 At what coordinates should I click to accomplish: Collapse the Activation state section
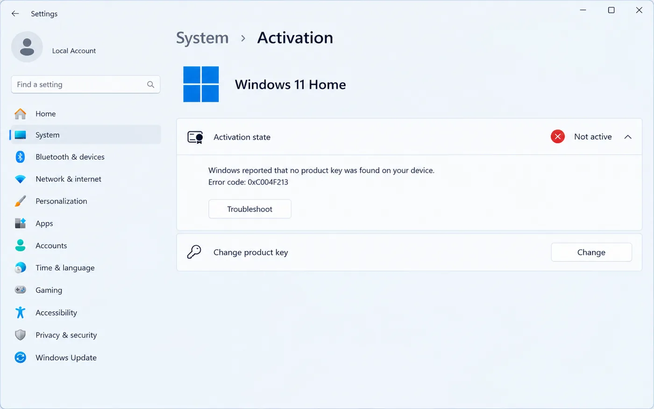pos(628,137)
